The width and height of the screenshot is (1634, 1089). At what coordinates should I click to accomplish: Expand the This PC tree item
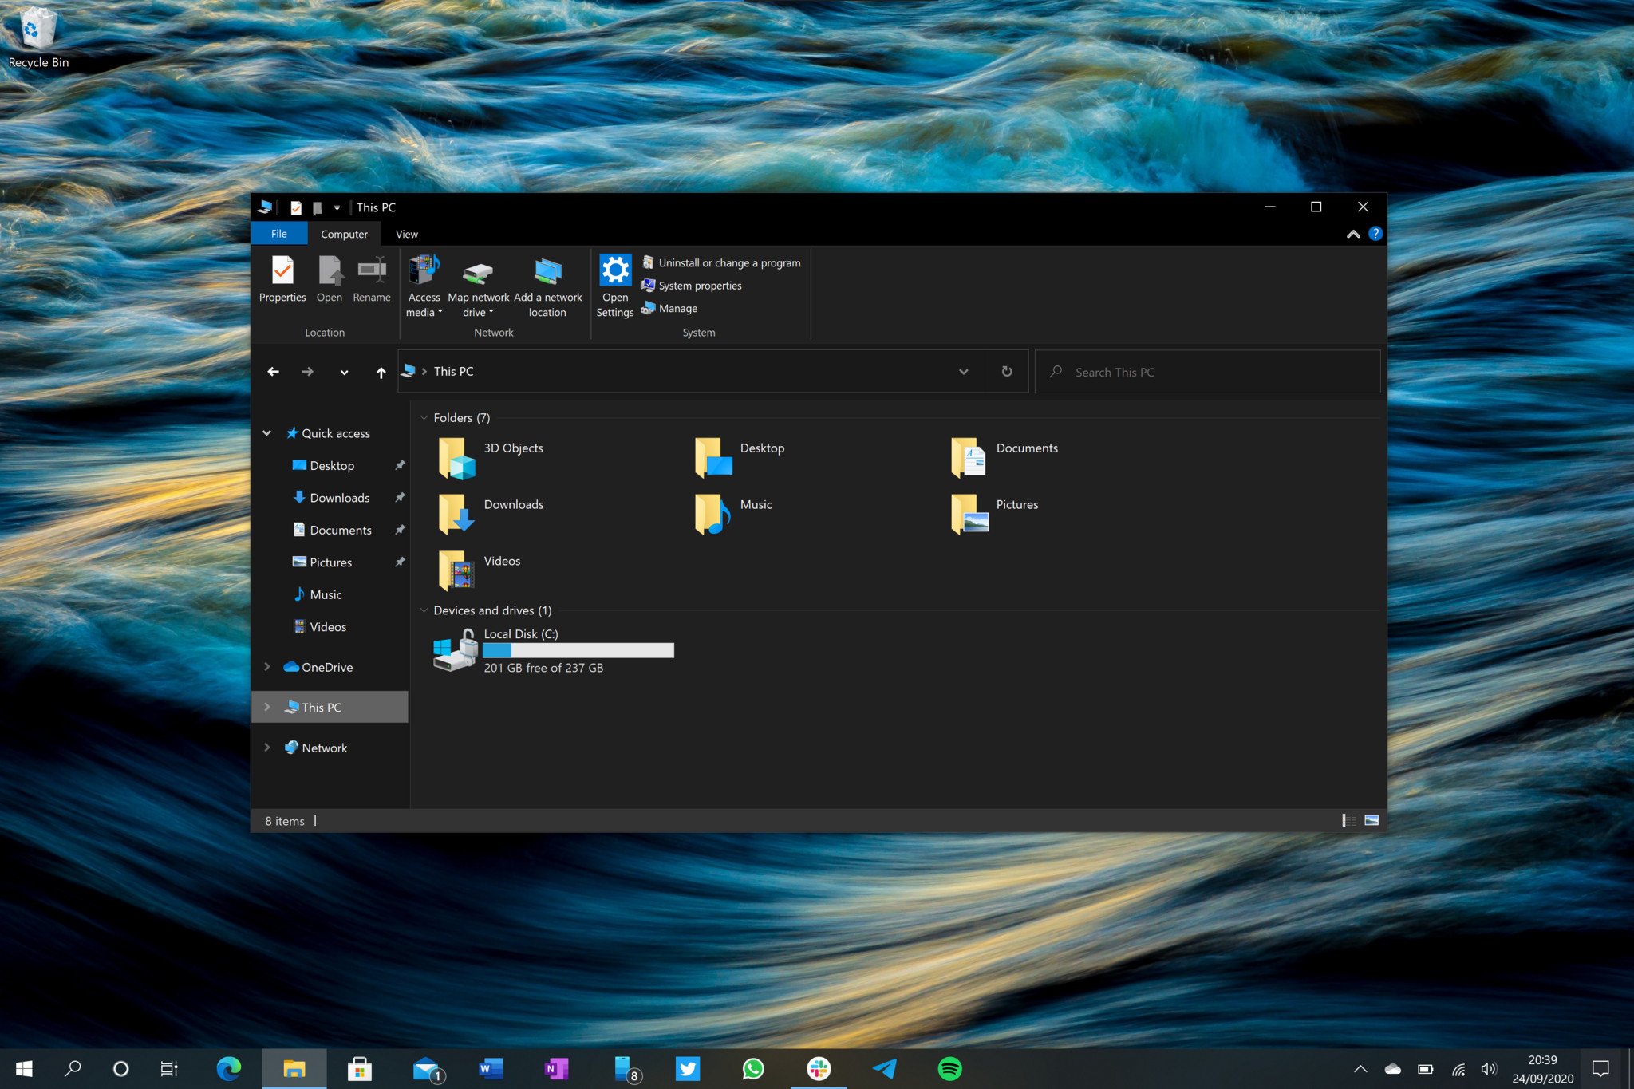(269, 706)
